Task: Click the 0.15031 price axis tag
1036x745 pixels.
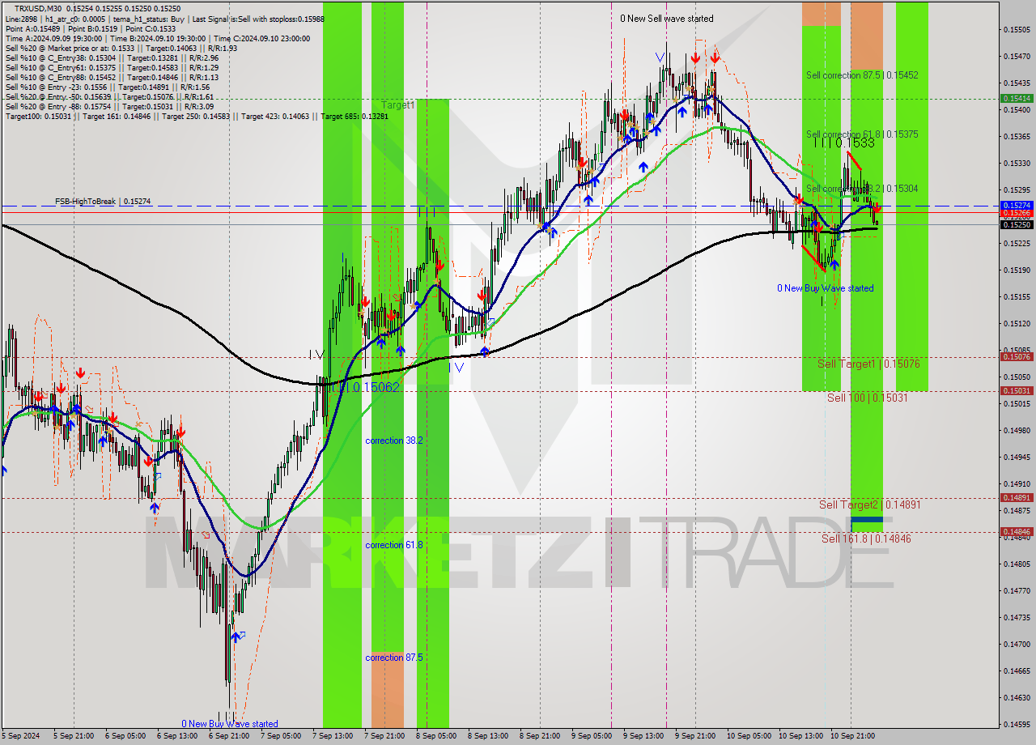Action: pos(1017,390)
